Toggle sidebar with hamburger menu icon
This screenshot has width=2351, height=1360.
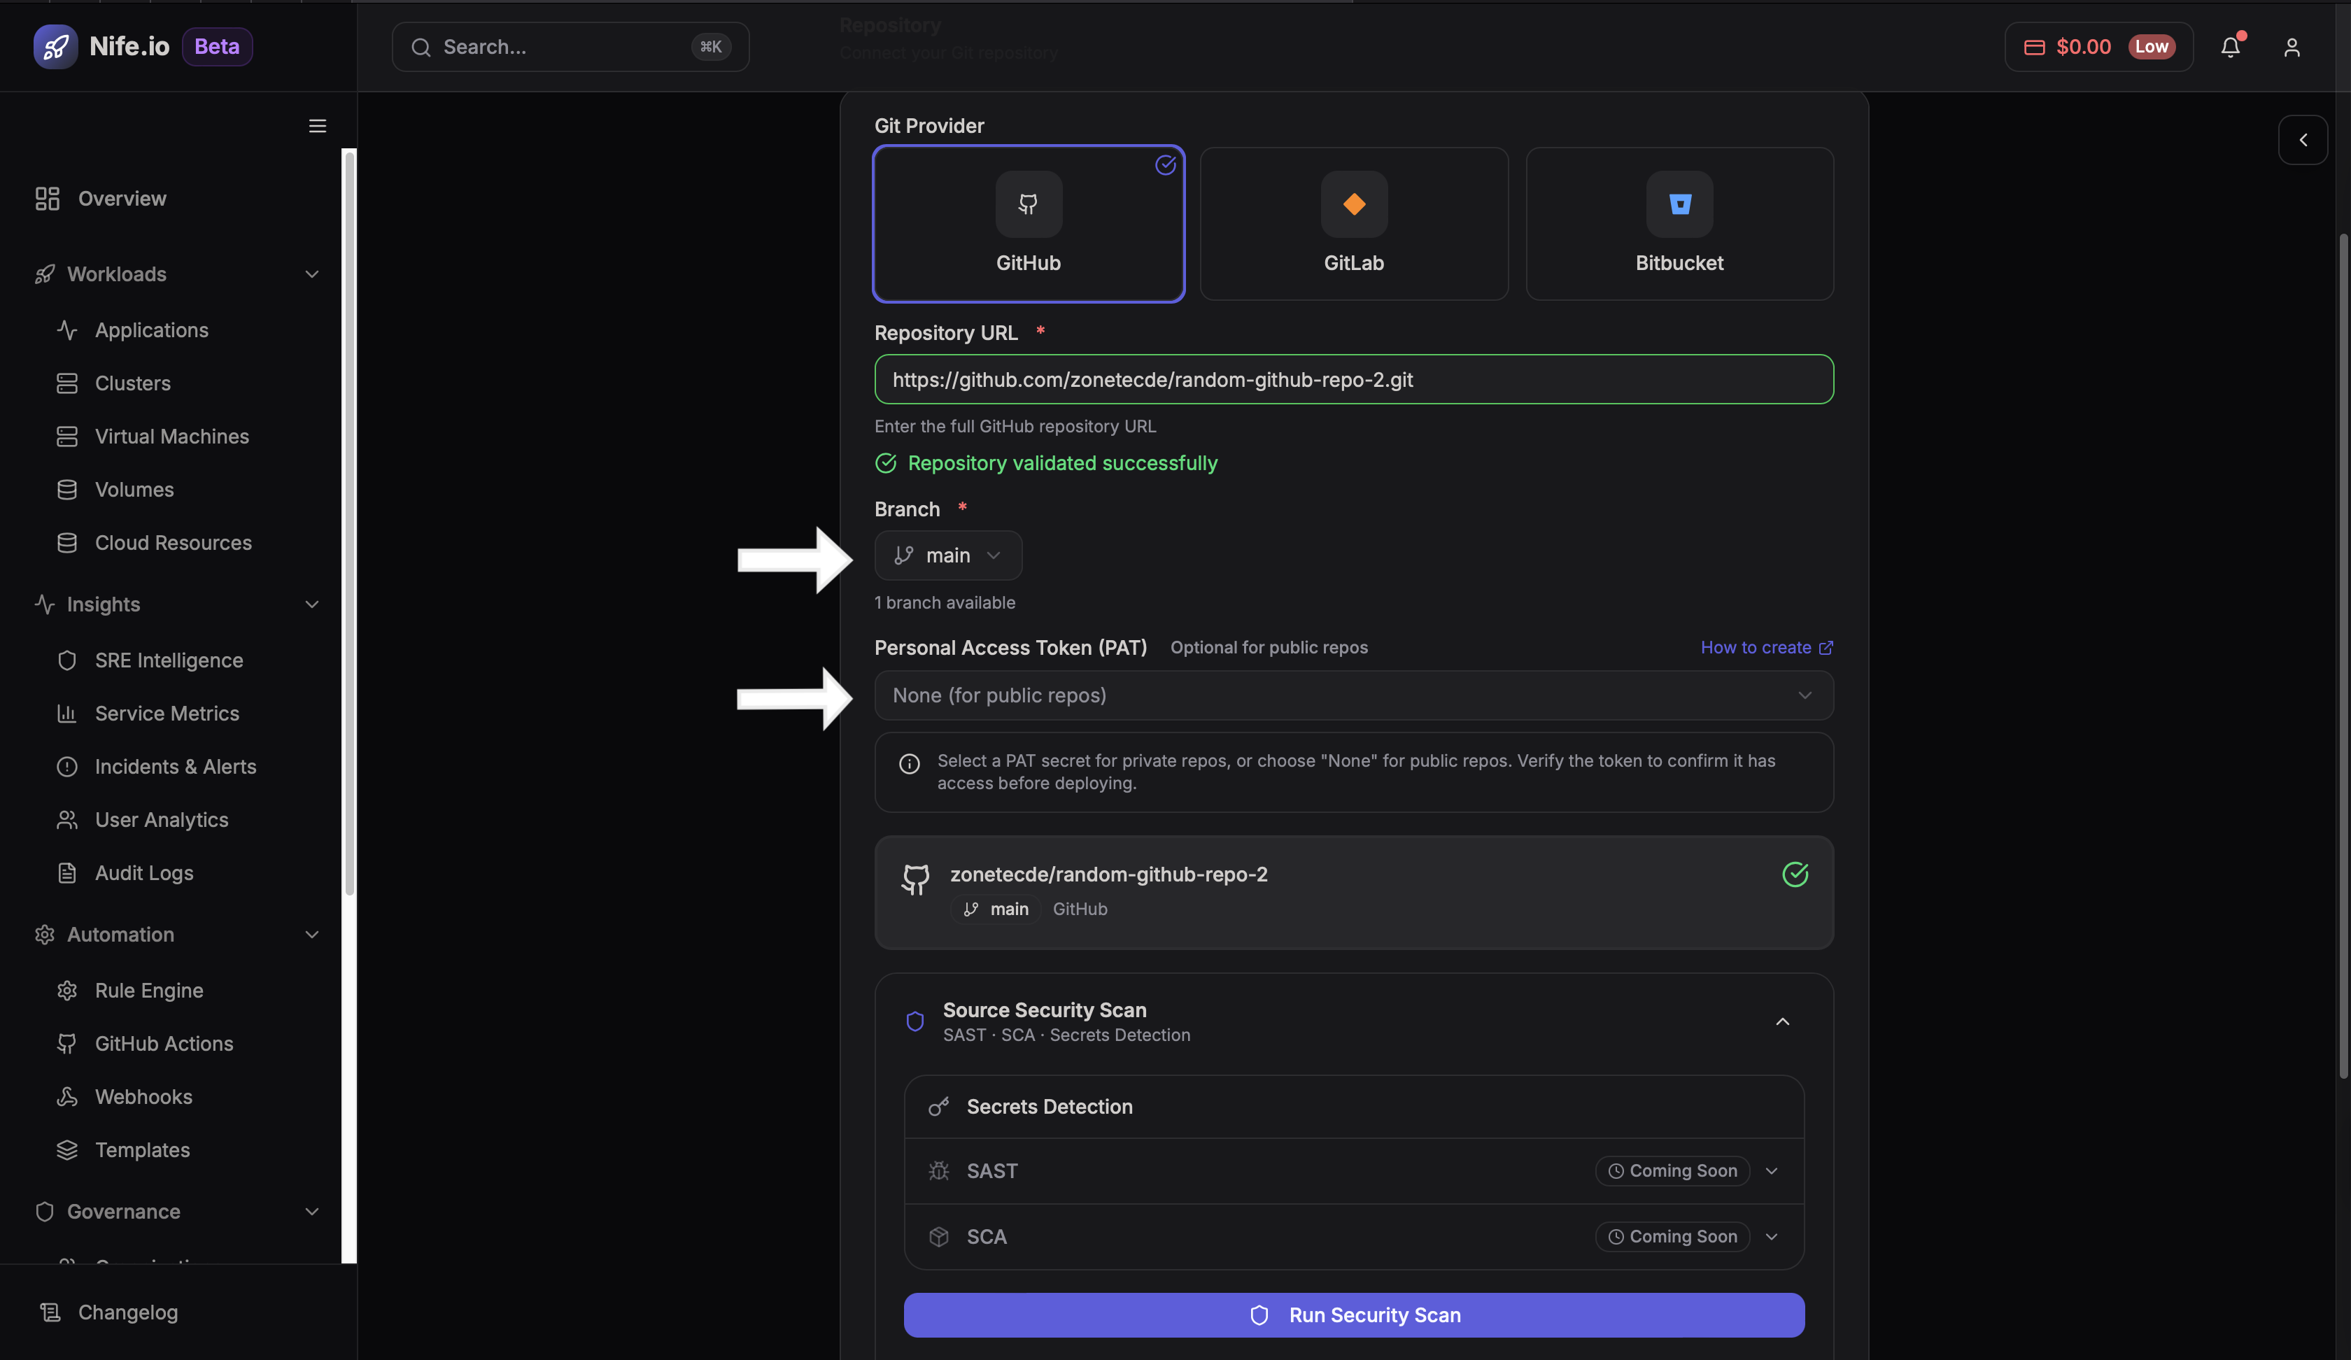pyautogui.click(x=317, y=126)
